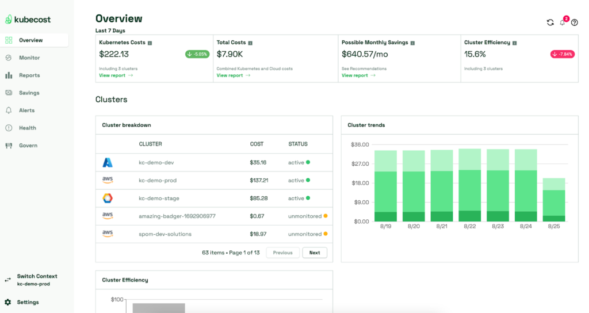589x313 pixels.
Task: Click the help question mark icon
Action: [574, 22]
